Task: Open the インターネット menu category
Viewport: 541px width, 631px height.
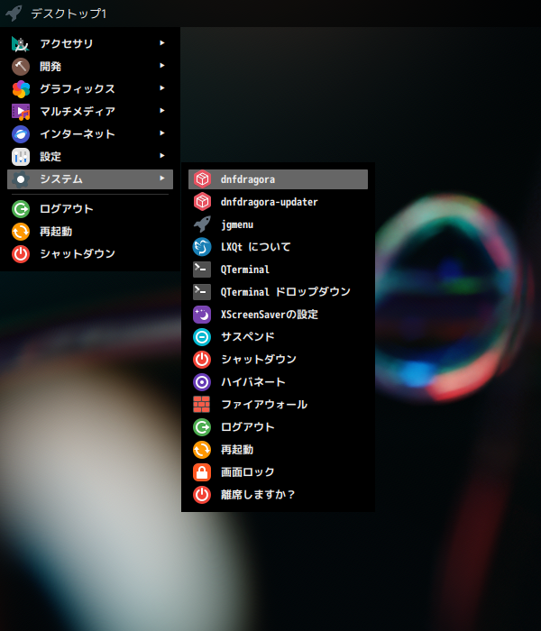Action: coord(90,134)
